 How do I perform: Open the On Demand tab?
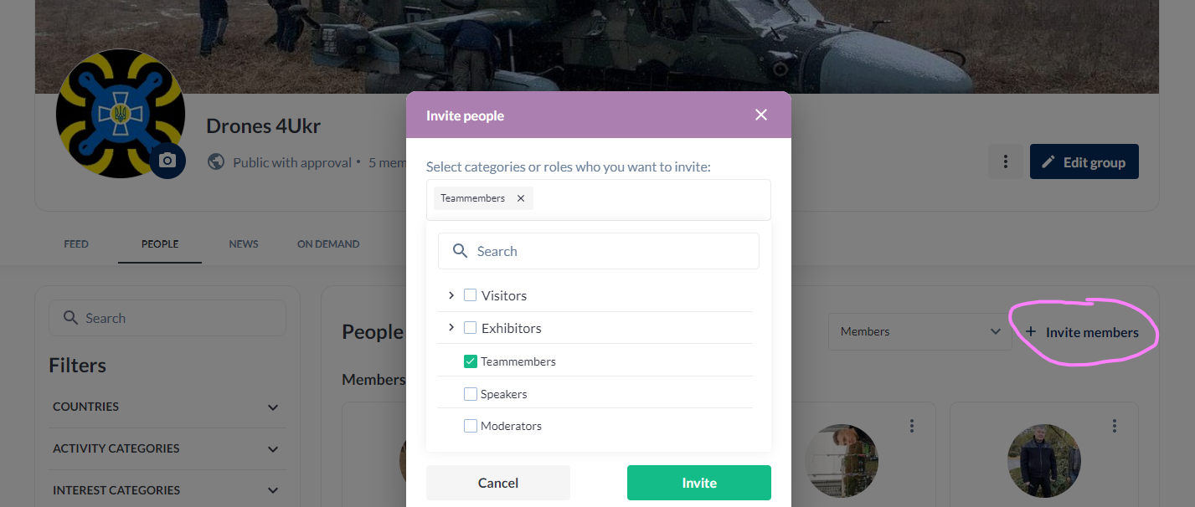(x=328, y=244)
